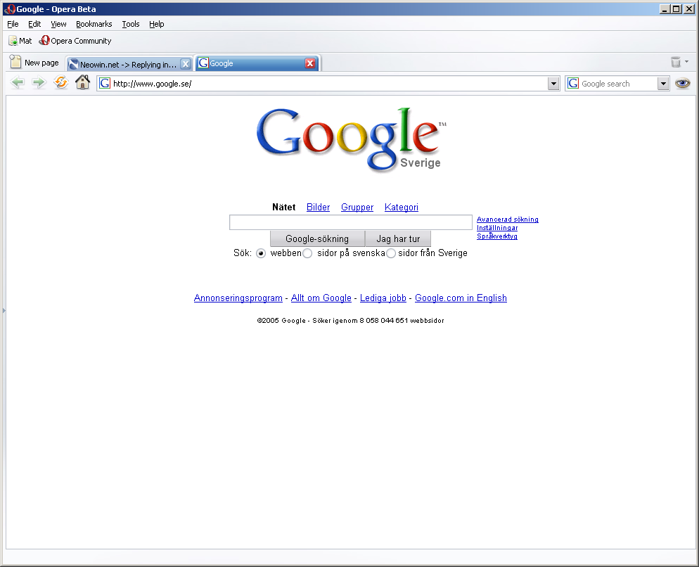Select the sidor på svenska radio button
The image size is (699, 567).
point(307,253)
